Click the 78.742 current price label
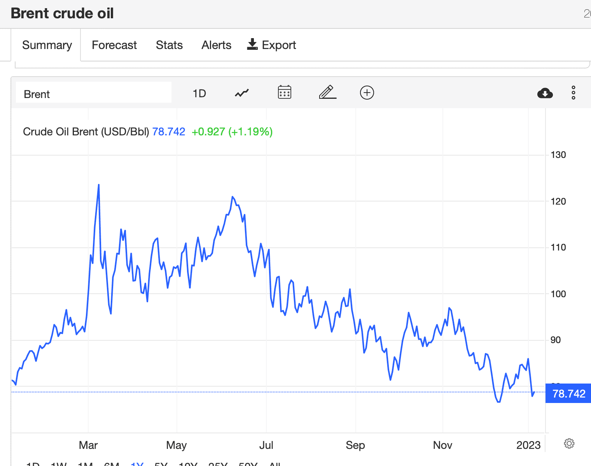This screenshot has width=591, height=466. point(568,394)
